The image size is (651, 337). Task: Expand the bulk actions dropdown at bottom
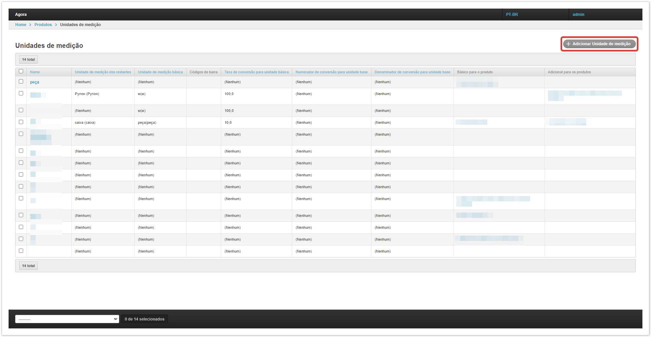point(67,319)
